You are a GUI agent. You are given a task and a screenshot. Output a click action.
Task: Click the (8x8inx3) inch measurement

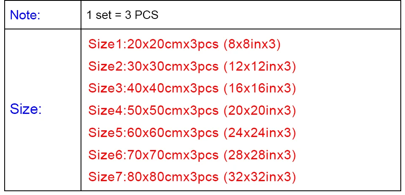pyautogui.click(x=252, y=44)
